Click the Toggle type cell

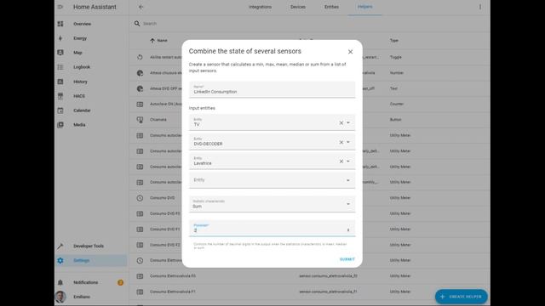pyautogui.click(x=395, y=57)
